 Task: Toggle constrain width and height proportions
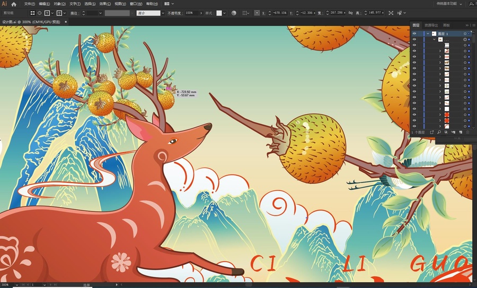tap(350, 13)
